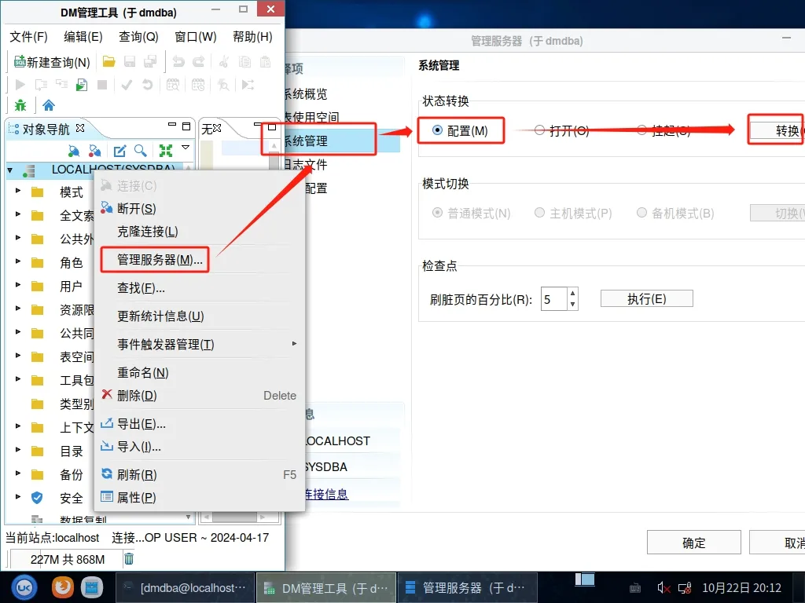Select the 配置(M) radio button
This screenshot has height=603, width=805.
438,130
